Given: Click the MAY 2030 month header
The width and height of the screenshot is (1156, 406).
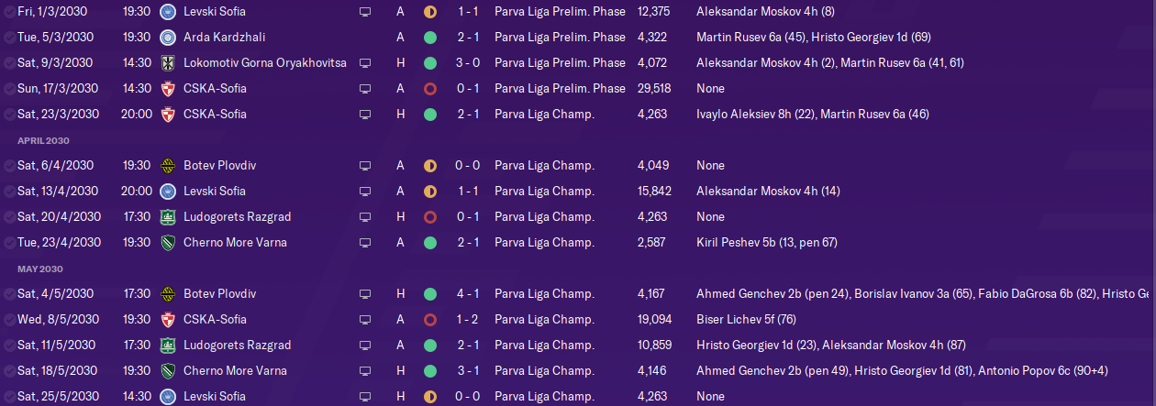Looking at the screenshot, I should (x=38, y=269).
